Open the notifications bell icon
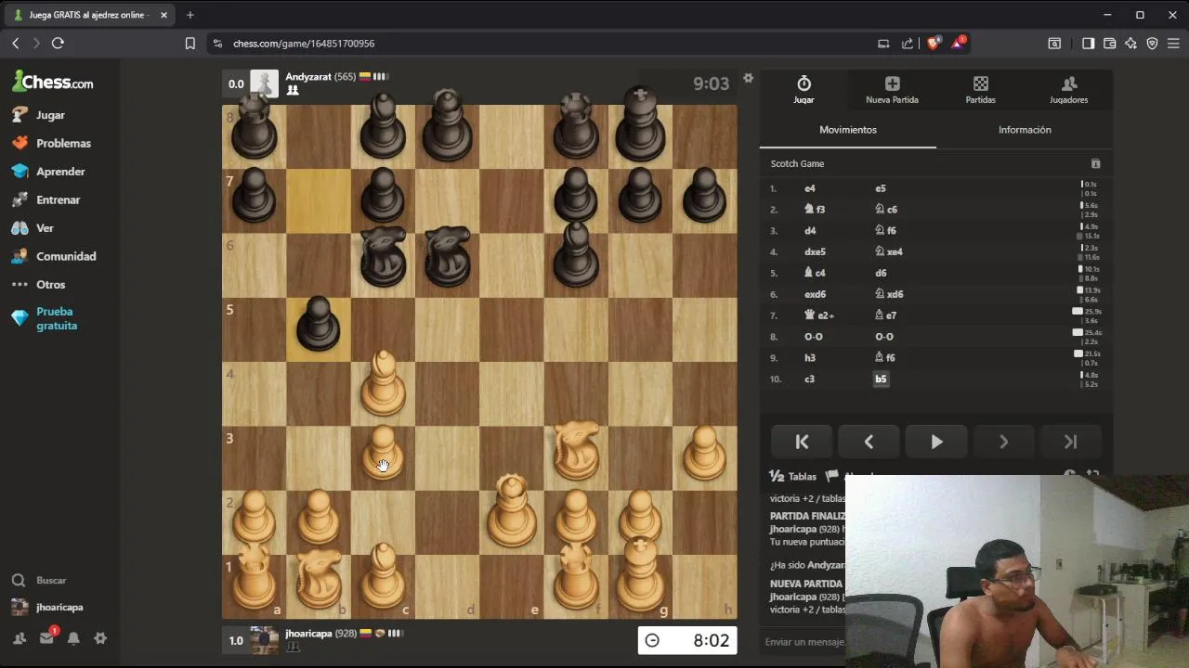 [x=73, y=638]
